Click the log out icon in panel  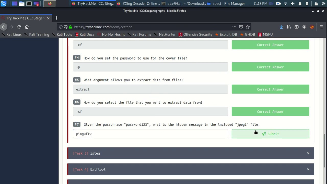323,4
